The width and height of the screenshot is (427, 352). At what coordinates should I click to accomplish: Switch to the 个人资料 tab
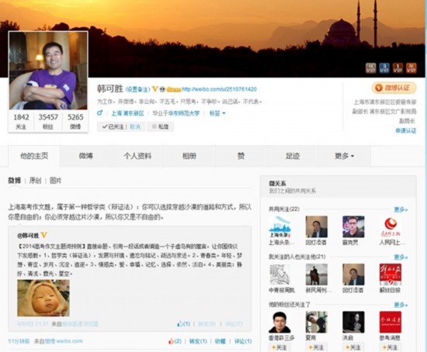click(x=137, y=156)
